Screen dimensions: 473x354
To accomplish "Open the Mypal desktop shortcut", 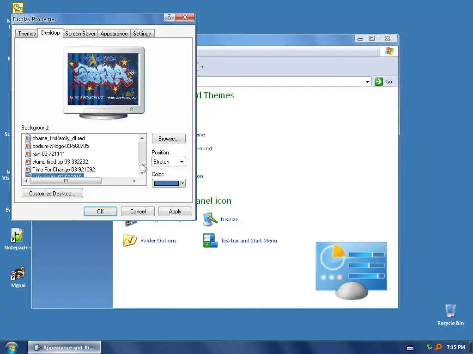I will click(x=18, y=277).
